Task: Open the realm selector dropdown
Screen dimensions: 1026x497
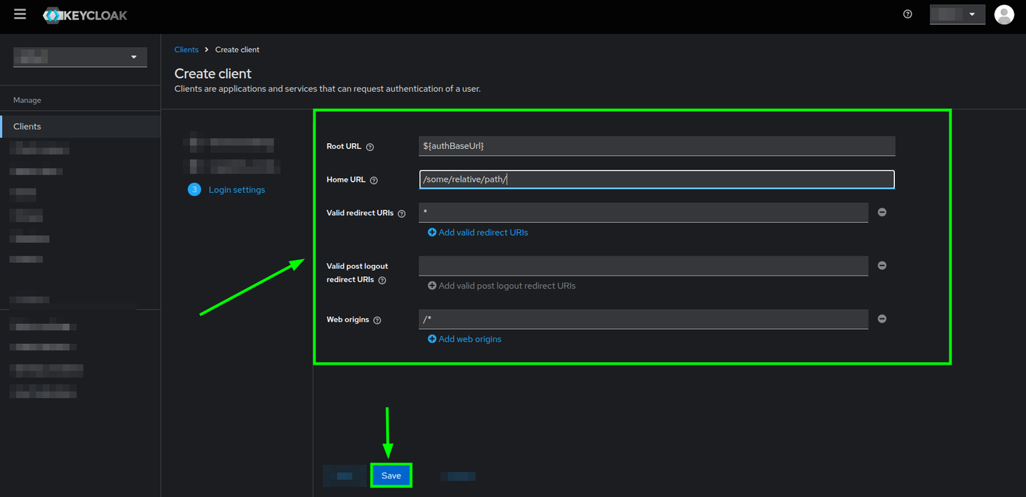Action: tap(80, 56)
